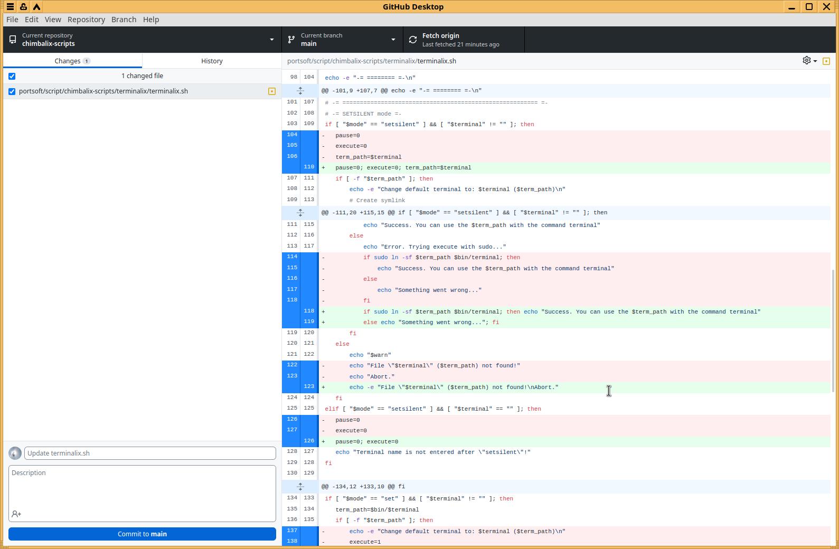Image resolution: width=839 pixels, height=549 pixels.
Task: Toggle the all changed files checkbox
Action: 12,76
